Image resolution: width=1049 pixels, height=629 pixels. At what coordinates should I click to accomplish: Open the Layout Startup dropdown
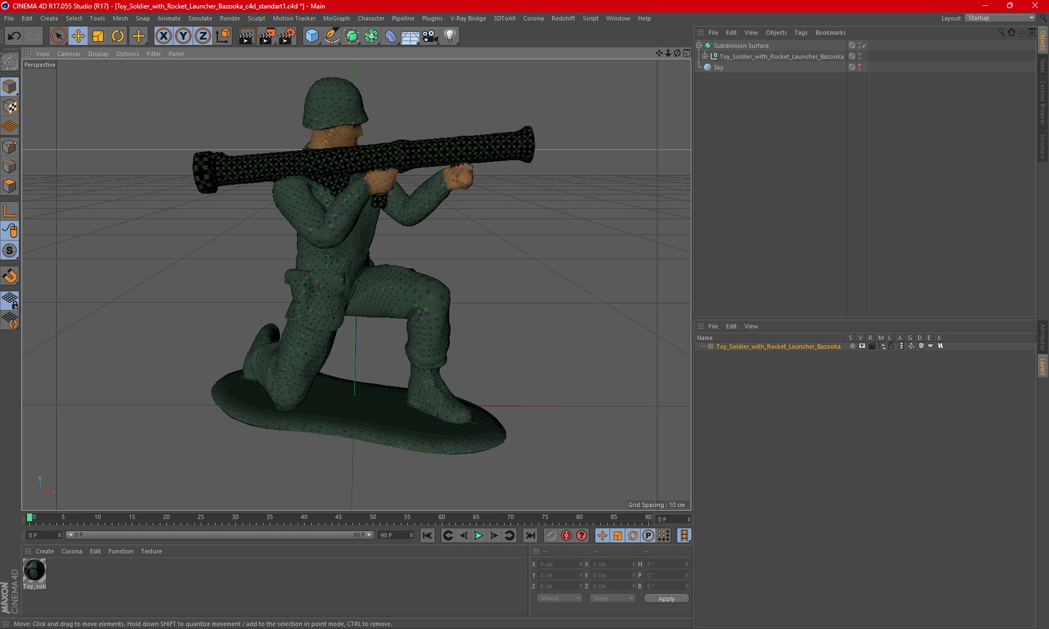[1000, 18]
